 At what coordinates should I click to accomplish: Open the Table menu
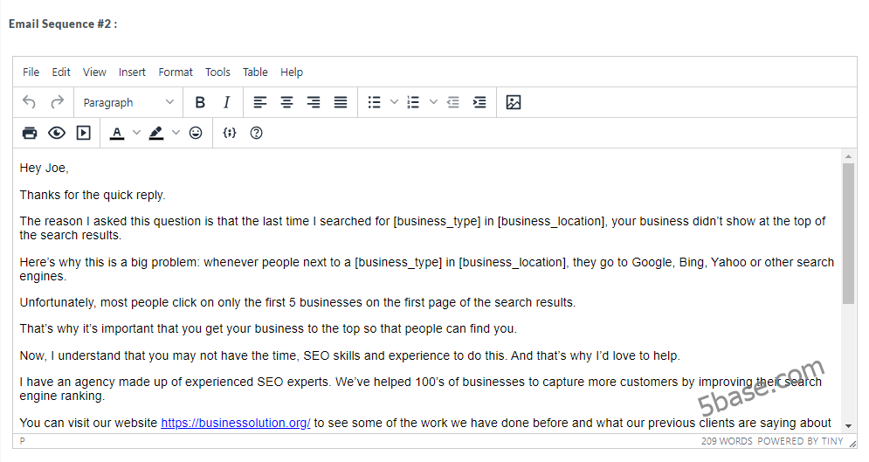pos(255,72)
